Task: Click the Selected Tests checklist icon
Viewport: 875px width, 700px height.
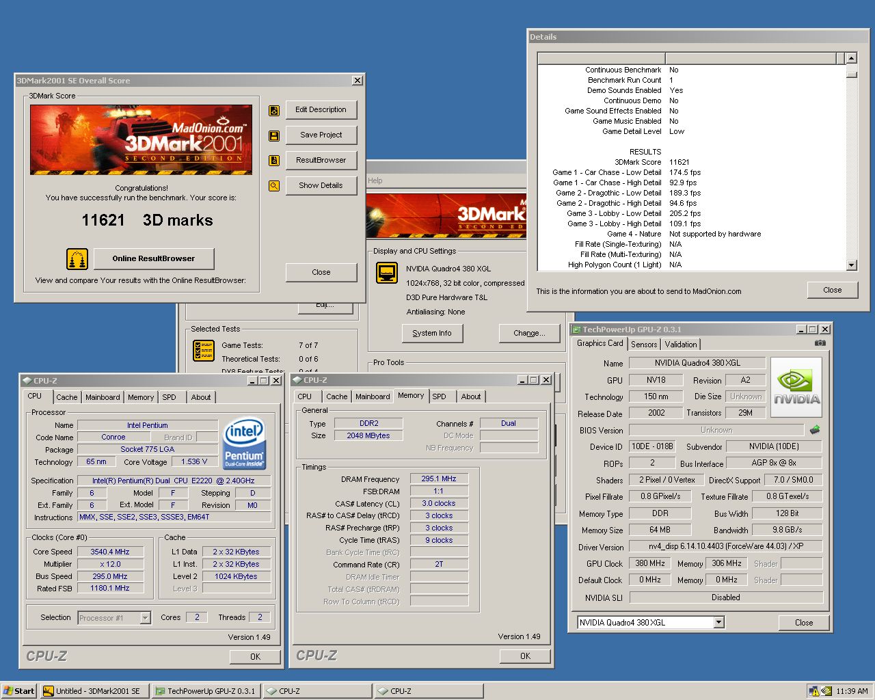Action: (x=204, y=351)
